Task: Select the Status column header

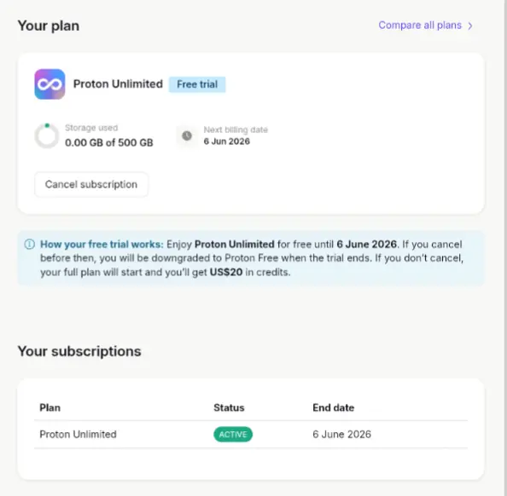Action: (229, 407)
